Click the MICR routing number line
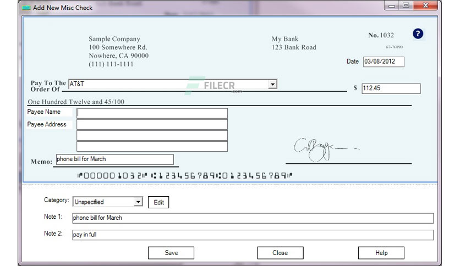This screenshot has width=460, height=266. coord(185,176)
